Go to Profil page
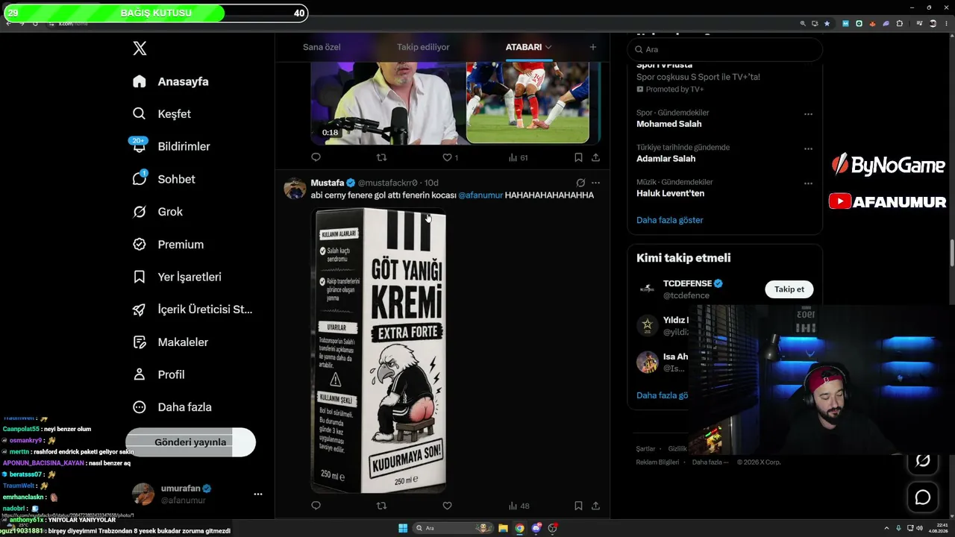This screenshot has height=537, width=955. [158, 374]
